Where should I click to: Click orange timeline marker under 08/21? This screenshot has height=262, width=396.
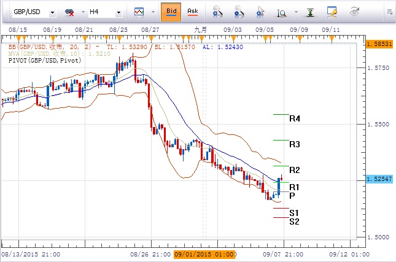85,39
